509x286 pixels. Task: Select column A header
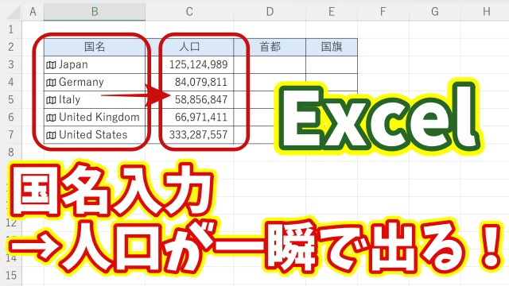point(33,12)
